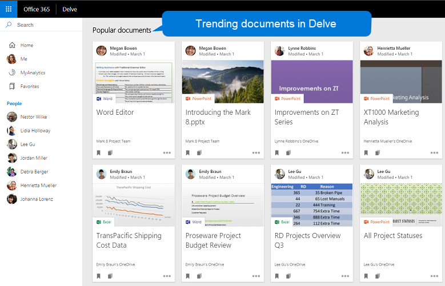
Task: Open Introducing the Mark 8.pptx title
Action: coord(218,117)
